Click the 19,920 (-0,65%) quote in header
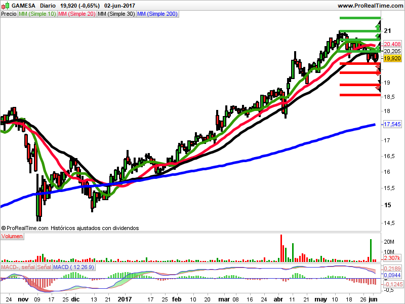The height and width of the screenshot is (304, 405). pos(80,6)
